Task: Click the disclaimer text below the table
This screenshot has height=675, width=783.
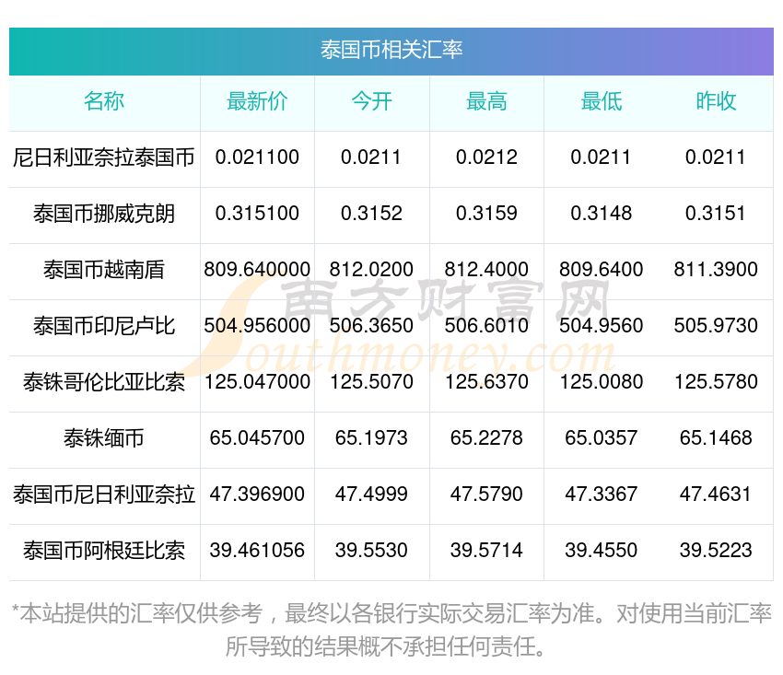Action: click(391, 630)
